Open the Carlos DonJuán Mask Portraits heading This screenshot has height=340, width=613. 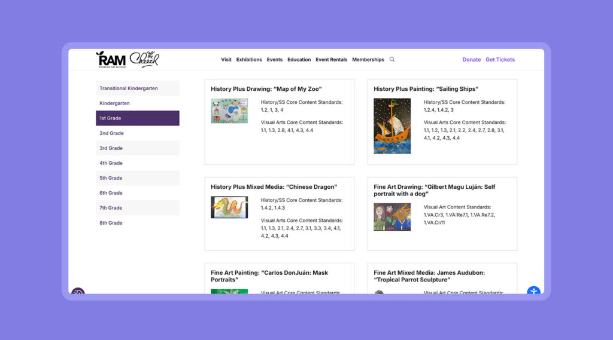269,276
